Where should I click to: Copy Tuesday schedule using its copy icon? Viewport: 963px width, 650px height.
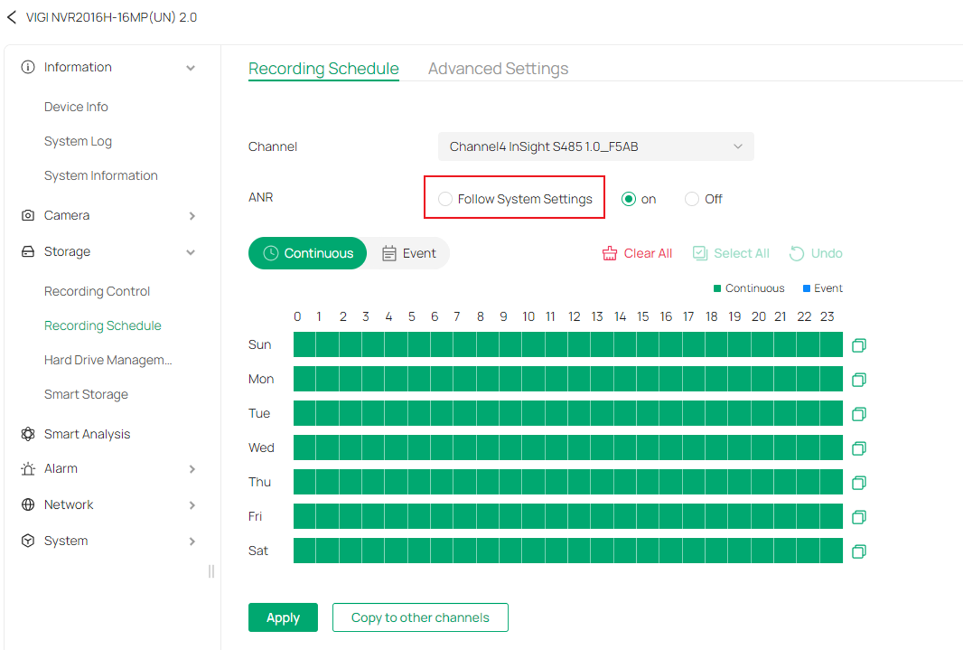(859, 414)
